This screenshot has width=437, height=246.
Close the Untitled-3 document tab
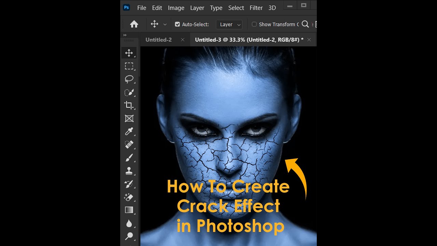309,40
